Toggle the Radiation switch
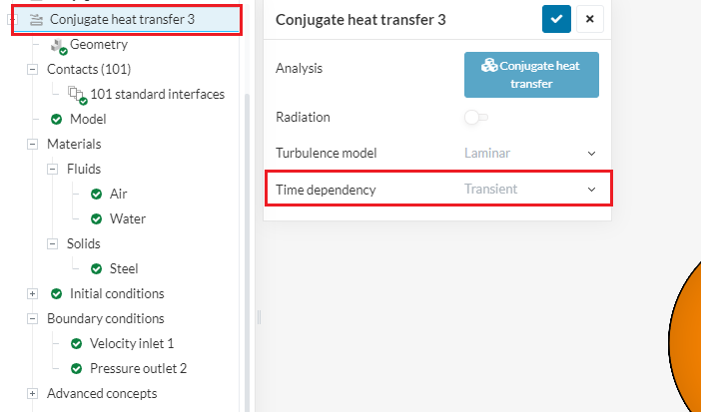The image size is (701, 412). coord(475,118)
